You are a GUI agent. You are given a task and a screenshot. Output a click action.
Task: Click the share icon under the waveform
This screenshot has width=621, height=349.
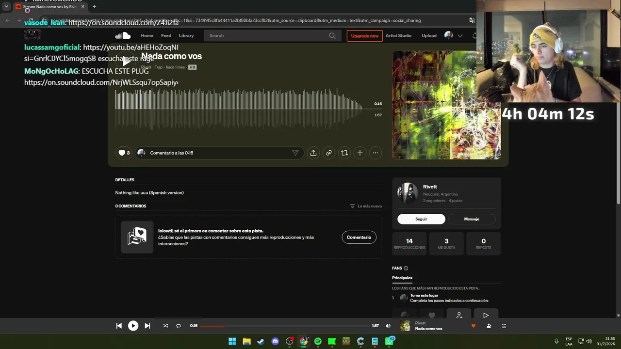coord(313,153)
